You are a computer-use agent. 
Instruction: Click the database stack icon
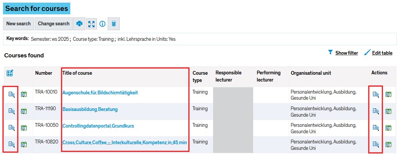tap(114, 24)
